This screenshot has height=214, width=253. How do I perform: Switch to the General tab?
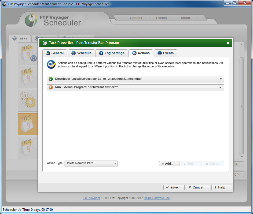(x=55, y=53)
